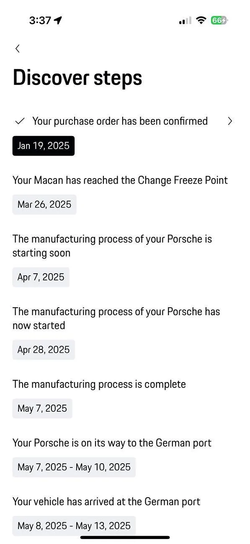
Task: Tap the home indicator bar at bottom
Action: (x=125, y=537)
